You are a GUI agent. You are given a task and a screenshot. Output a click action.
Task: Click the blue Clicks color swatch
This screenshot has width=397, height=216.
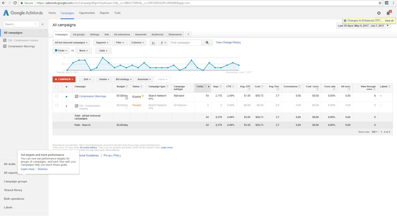point(56,51)
